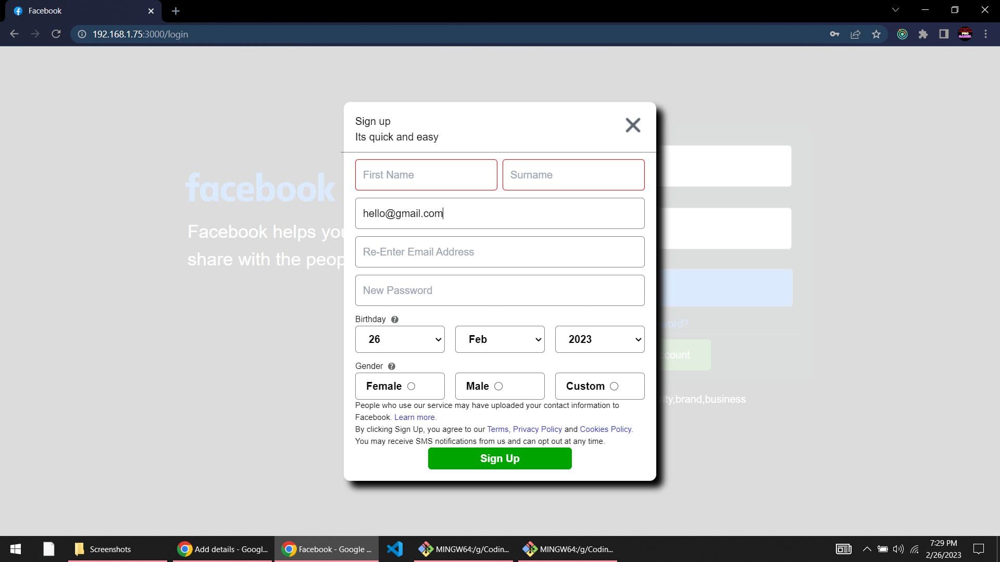Open the volume speaker tray icon
The image size is (1000, 562).
click(x=898, y=549)
